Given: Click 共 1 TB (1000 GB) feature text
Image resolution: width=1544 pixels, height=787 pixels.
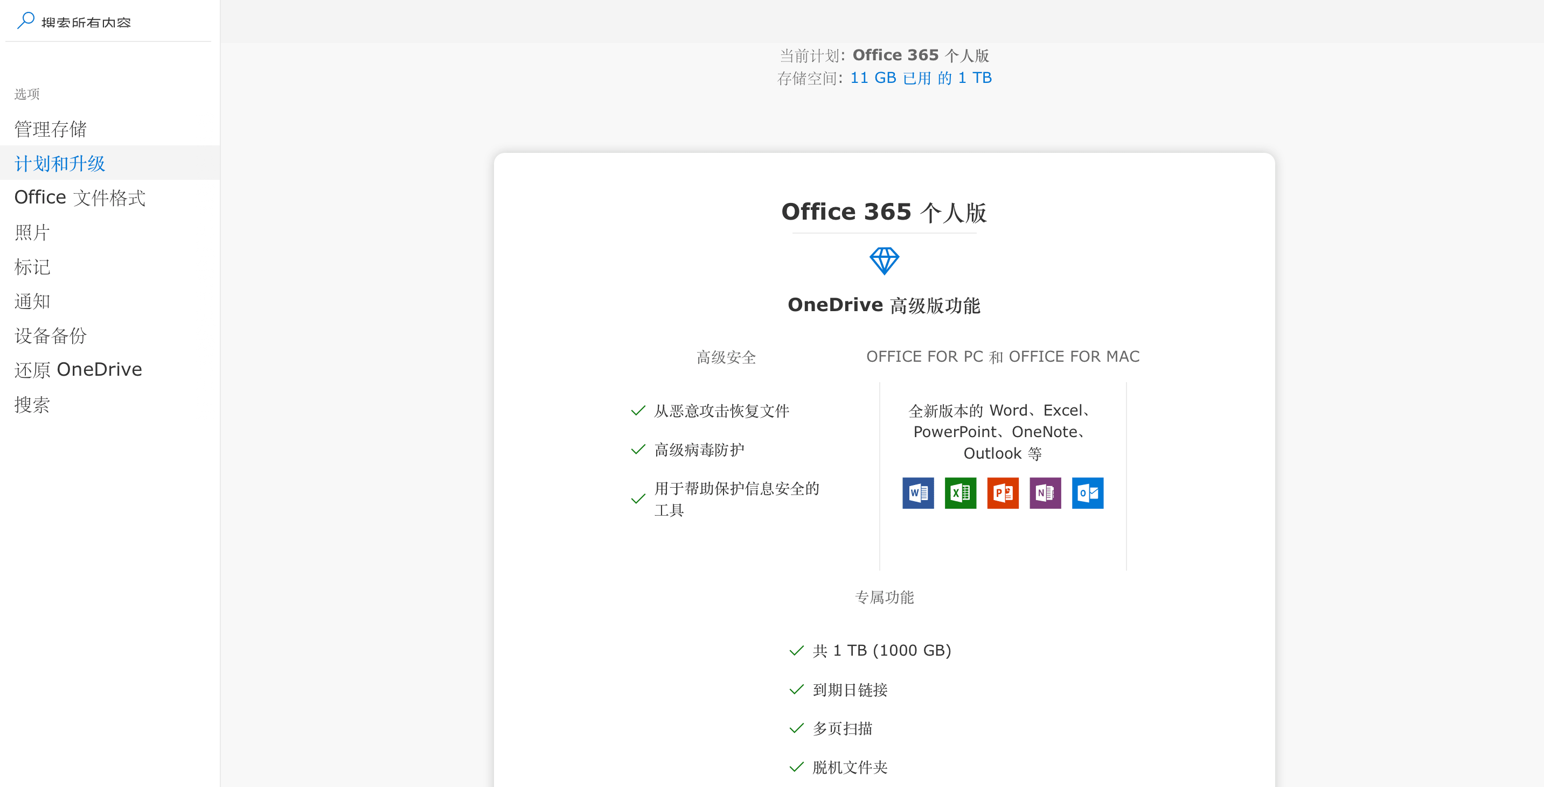Looking at the screenshot, I should (882, 650).
